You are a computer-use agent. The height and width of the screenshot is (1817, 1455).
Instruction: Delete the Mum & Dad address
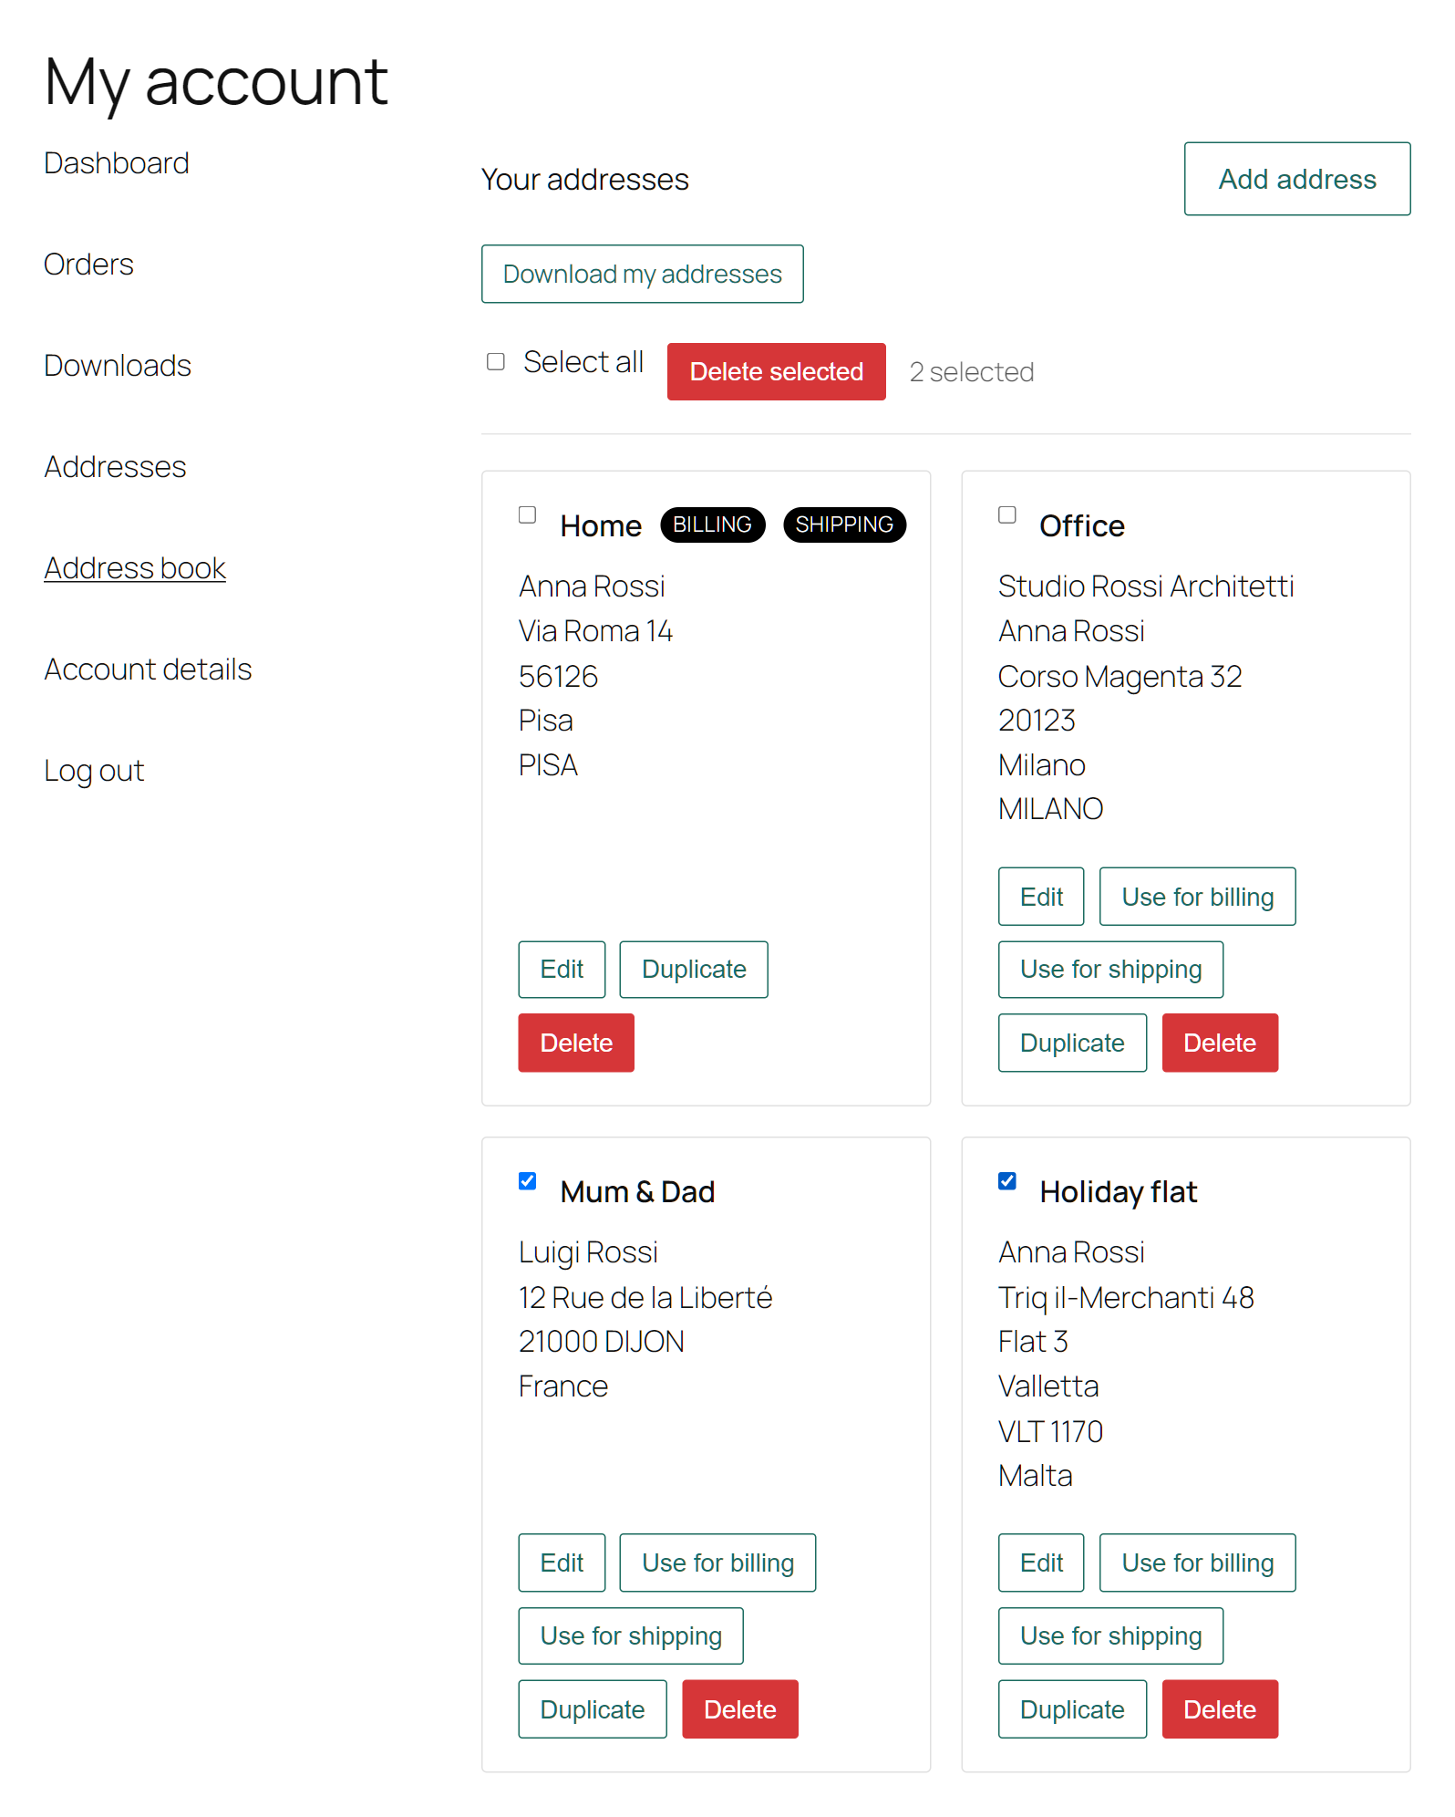(740, 1709)
